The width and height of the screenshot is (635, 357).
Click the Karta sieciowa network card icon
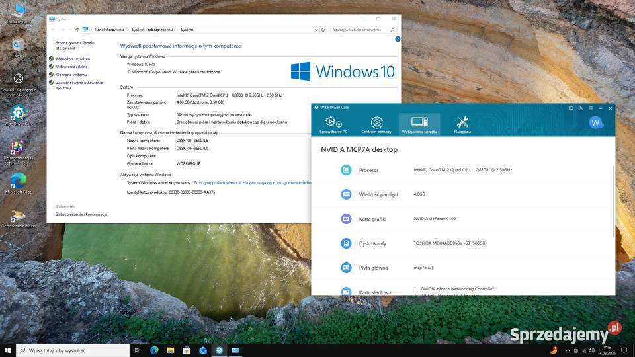pyautogui.click(x=346, y=291)
